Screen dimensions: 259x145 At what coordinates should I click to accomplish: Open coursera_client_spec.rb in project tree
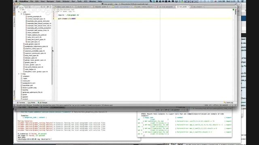click(x=32, y=49)
